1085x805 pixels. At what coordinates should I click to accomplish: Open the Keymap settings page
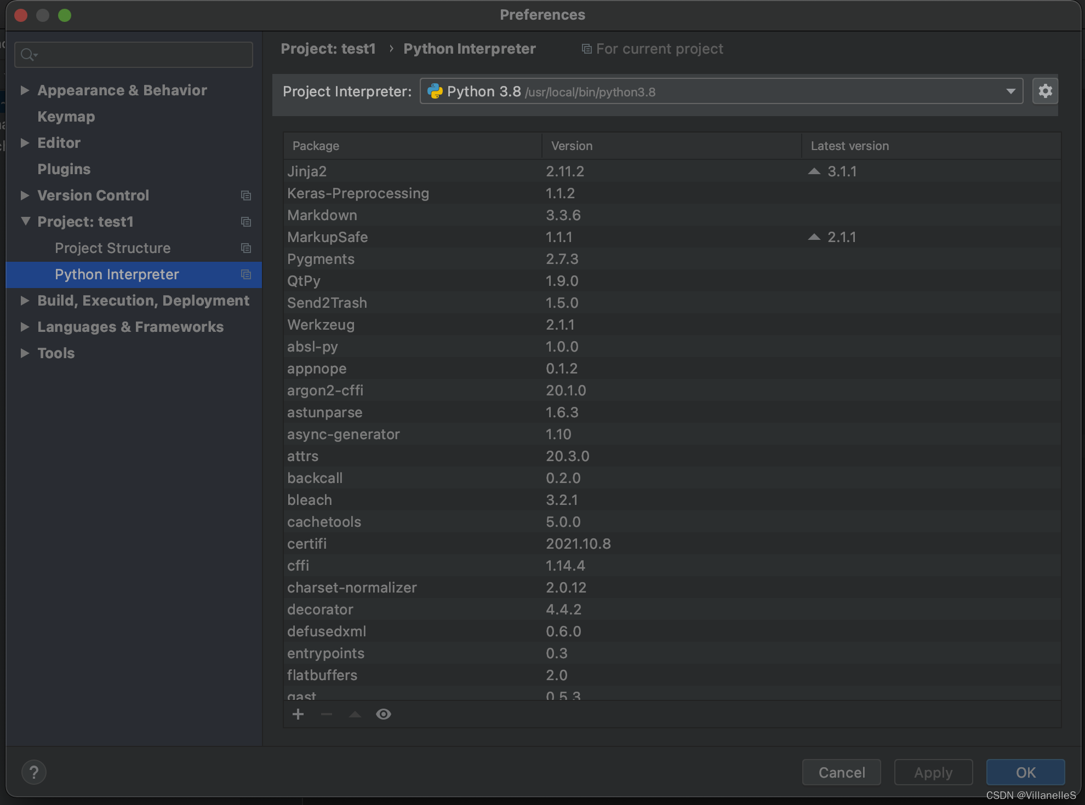(66, 116)
